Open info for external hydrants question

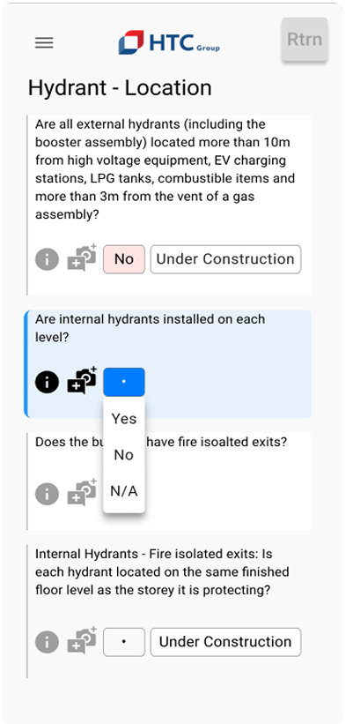[x=47, y=259]
